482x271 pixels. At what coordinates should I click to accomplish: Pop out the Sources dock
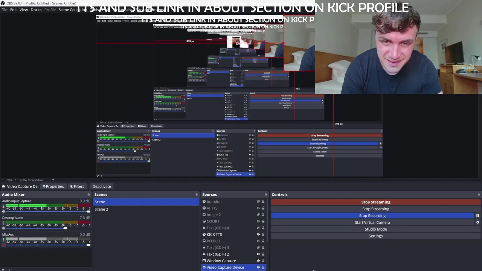point(265,195)
